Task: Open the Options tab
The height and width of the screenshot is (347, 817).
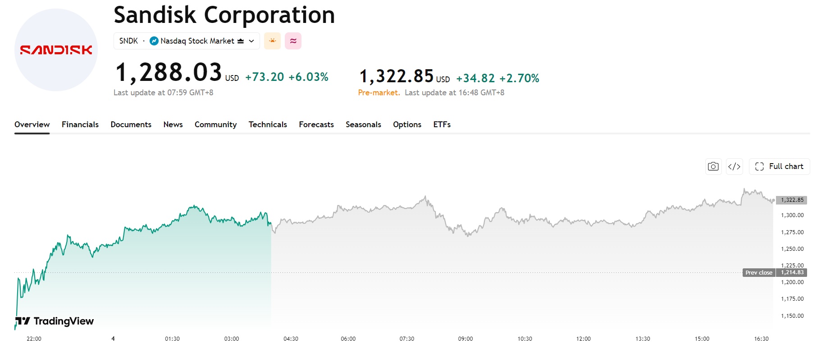Action: 407,125
